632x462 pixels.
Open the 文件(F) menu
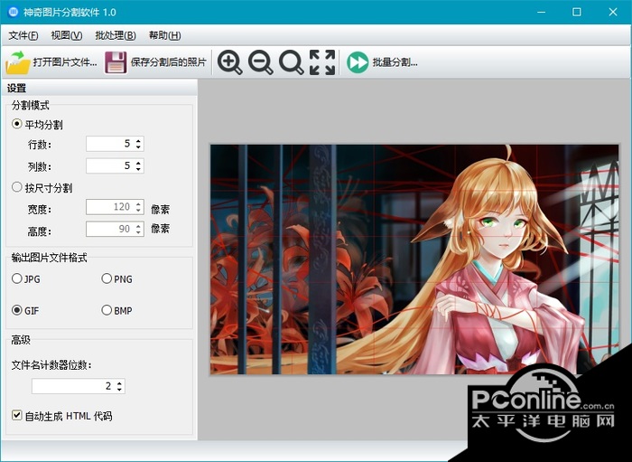23,35
